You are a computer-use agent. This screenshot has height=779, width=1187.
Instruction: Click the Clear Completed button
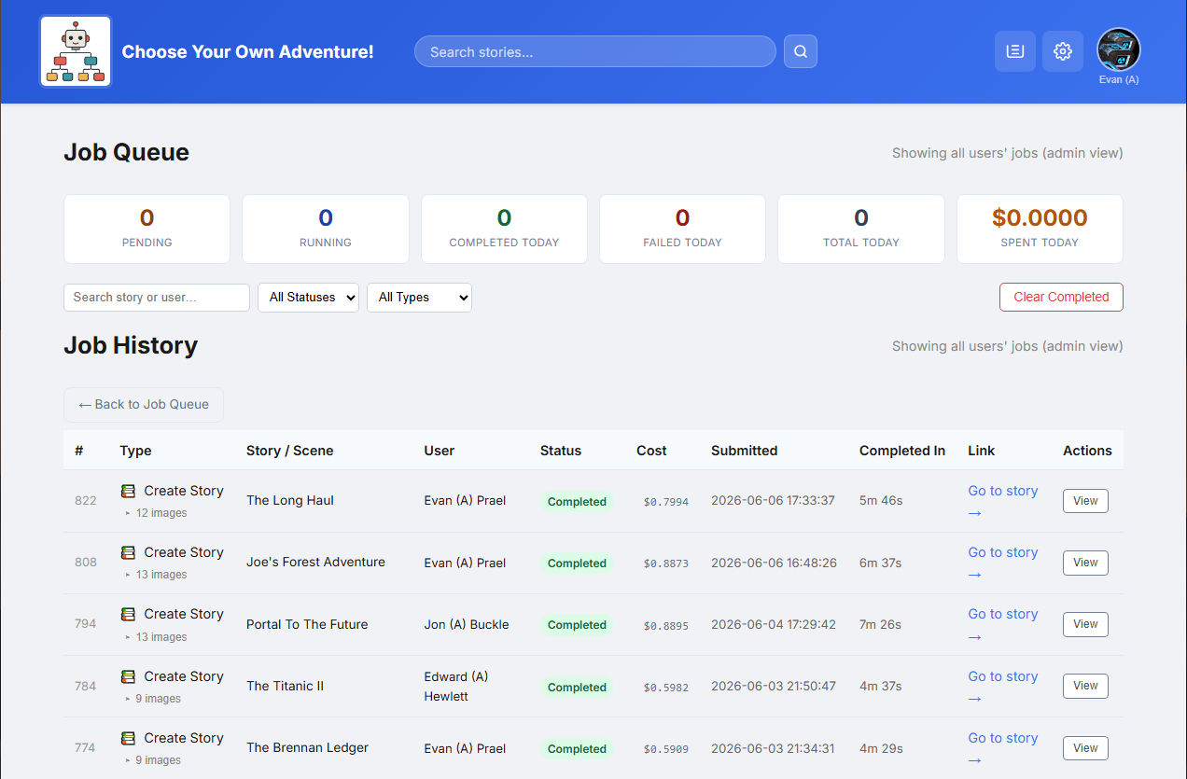[1061, 297]
